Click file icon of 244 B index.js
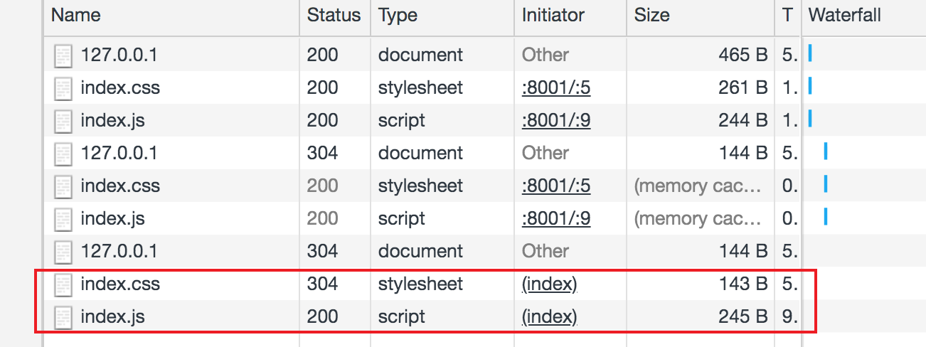 click(63, 121)
